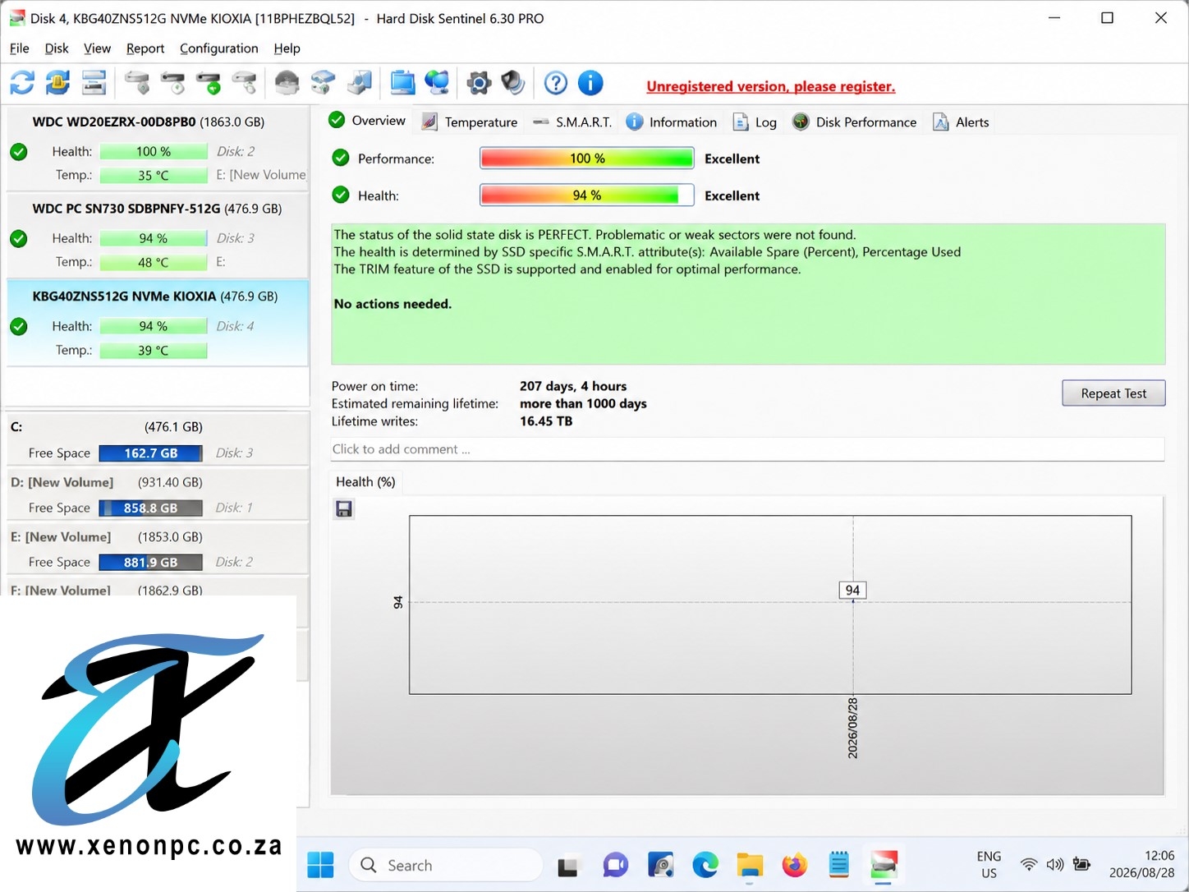The image size is (1189, 892).
Task: Open settings via the gear toolbar icon
Action: 479,83
